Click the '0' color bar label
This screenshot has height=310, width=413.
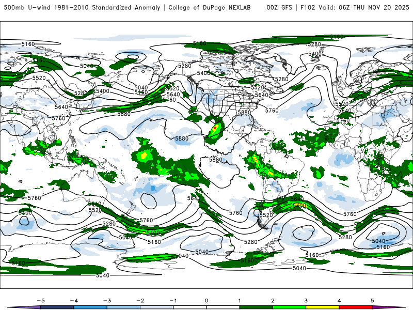pyautogui.click(x=206, y=301)
